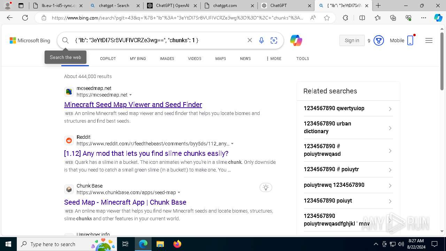Screen dimensions: 446x251
Task: Click the Mobile phone icon
Action: point(410,40)
